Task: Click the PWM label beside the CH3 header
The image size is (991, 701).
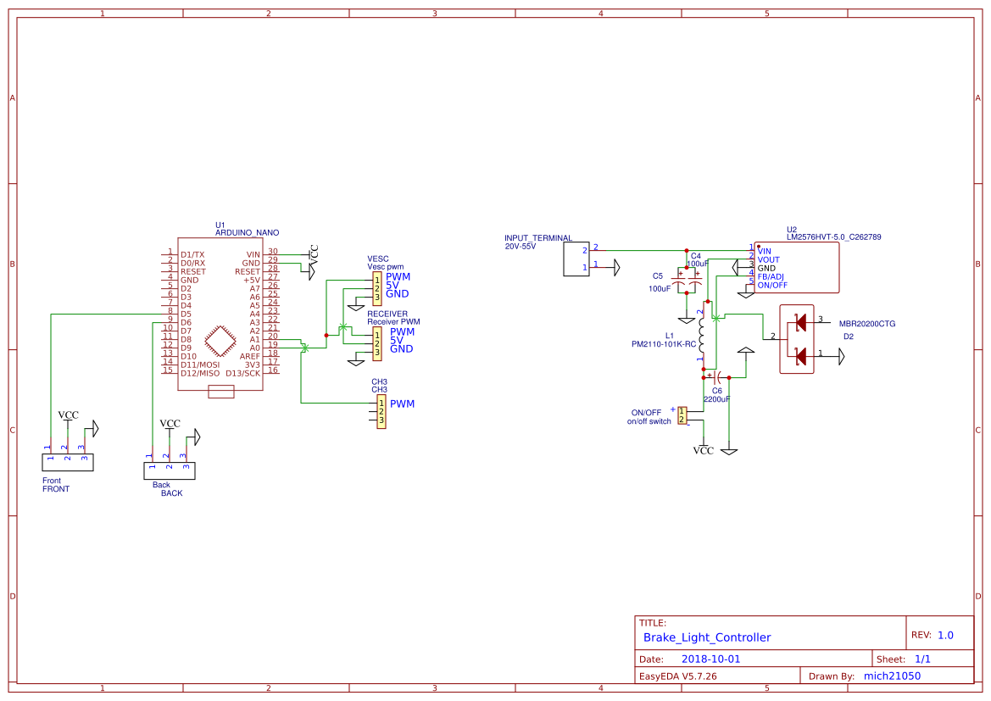Action: 402,404
